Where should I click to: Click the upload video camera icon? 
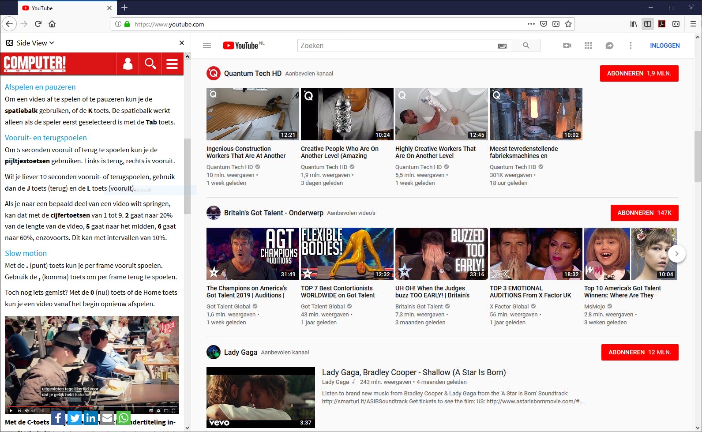point(567,45)
